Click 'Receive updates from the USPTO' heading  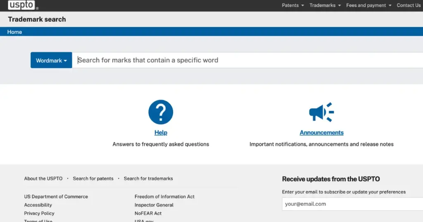pyautogui.click(x=331, y=179)
